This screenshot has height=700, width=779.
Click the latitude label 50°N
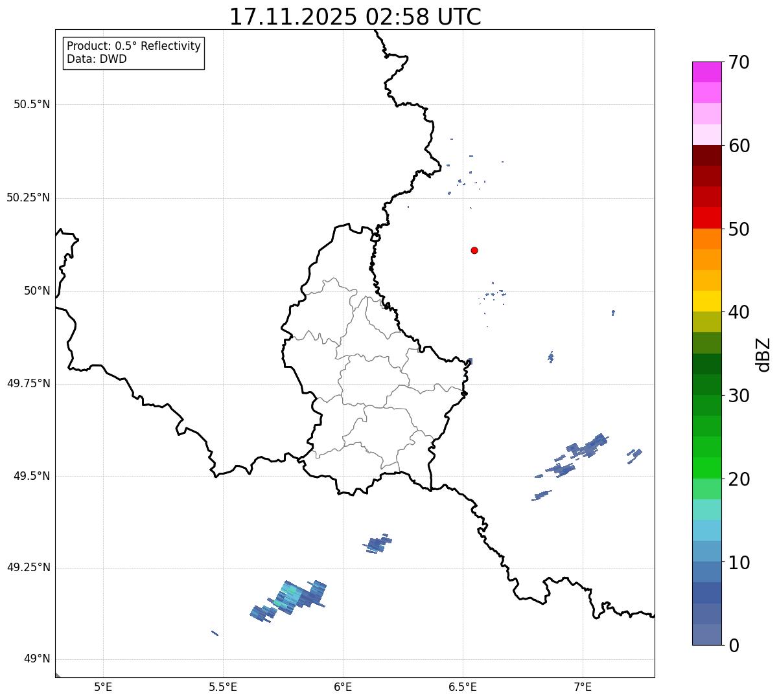[x=37, y=291]
